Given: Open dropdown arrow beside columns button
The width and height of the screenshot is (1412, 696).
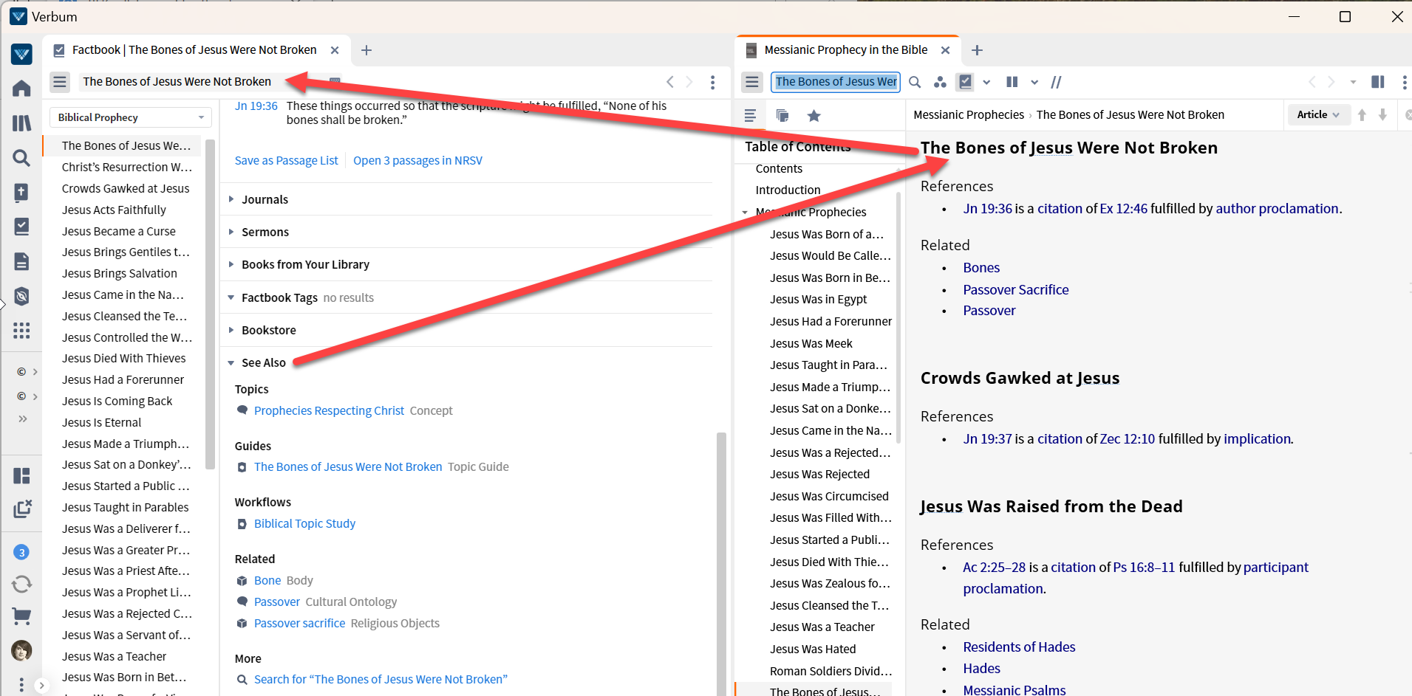Looking at the screenshot, I should tap(1034, 82).
